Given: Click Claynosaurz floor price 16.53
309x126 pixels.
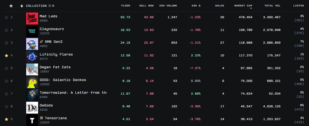Looking at the screenshot, I should (x=125, y=30).
